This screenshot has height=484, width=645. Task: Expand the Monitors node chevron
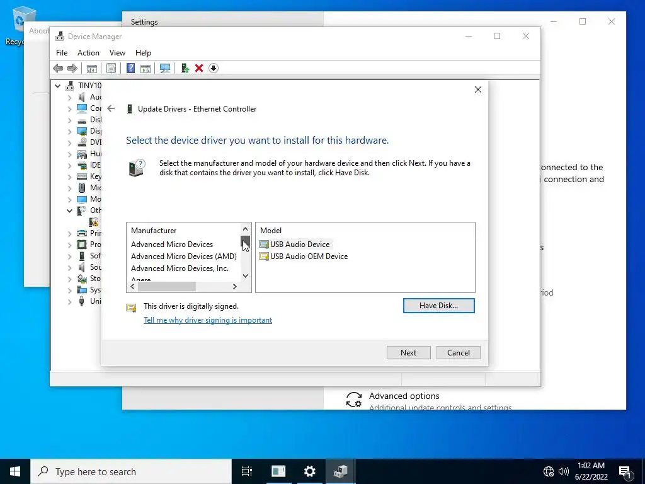point(69,200)
